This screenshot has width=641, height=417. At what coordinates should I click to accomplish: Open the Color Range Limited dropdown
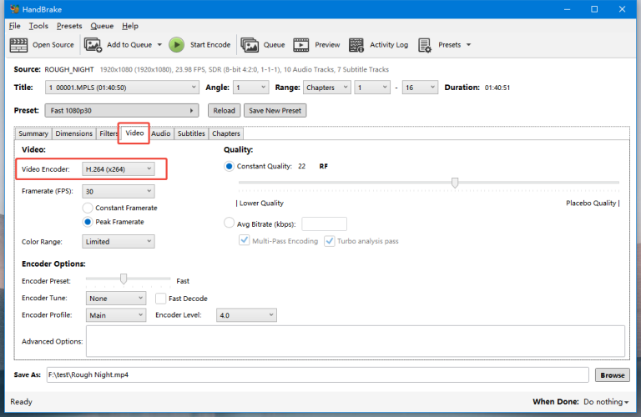(x=119, y=242)
